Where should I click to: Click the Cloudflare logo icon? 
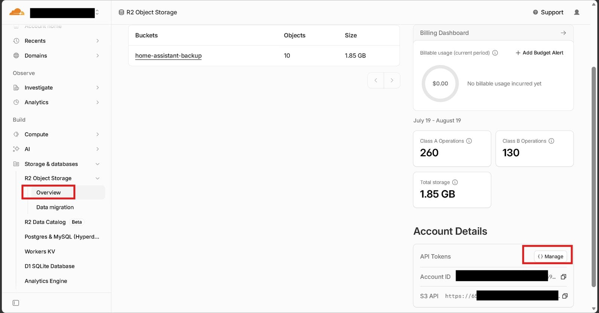[16, 12]
